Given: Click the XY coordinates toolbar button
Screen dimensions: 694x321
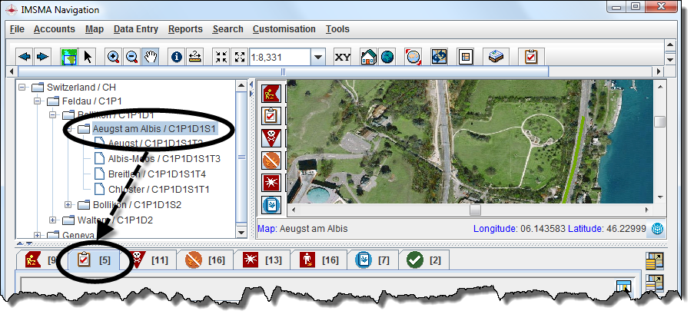Looking at the screenshot, I should tap(342, 57).
